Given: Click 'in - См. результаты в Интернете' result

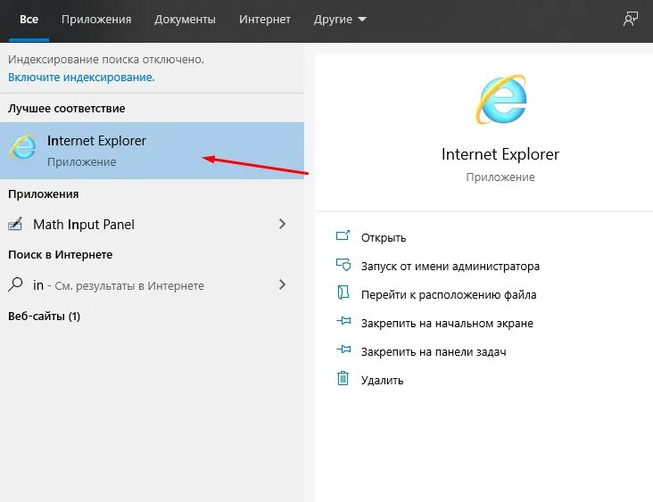Looking at the screenshot, I should click(152, 285).
